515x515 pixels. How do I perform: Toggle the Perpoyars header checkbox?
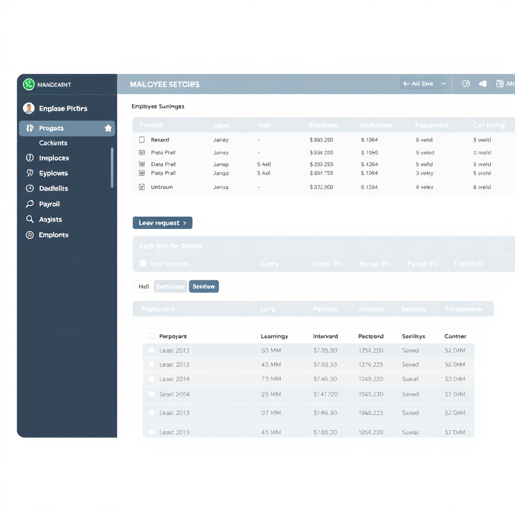click(x=151, y=336)
